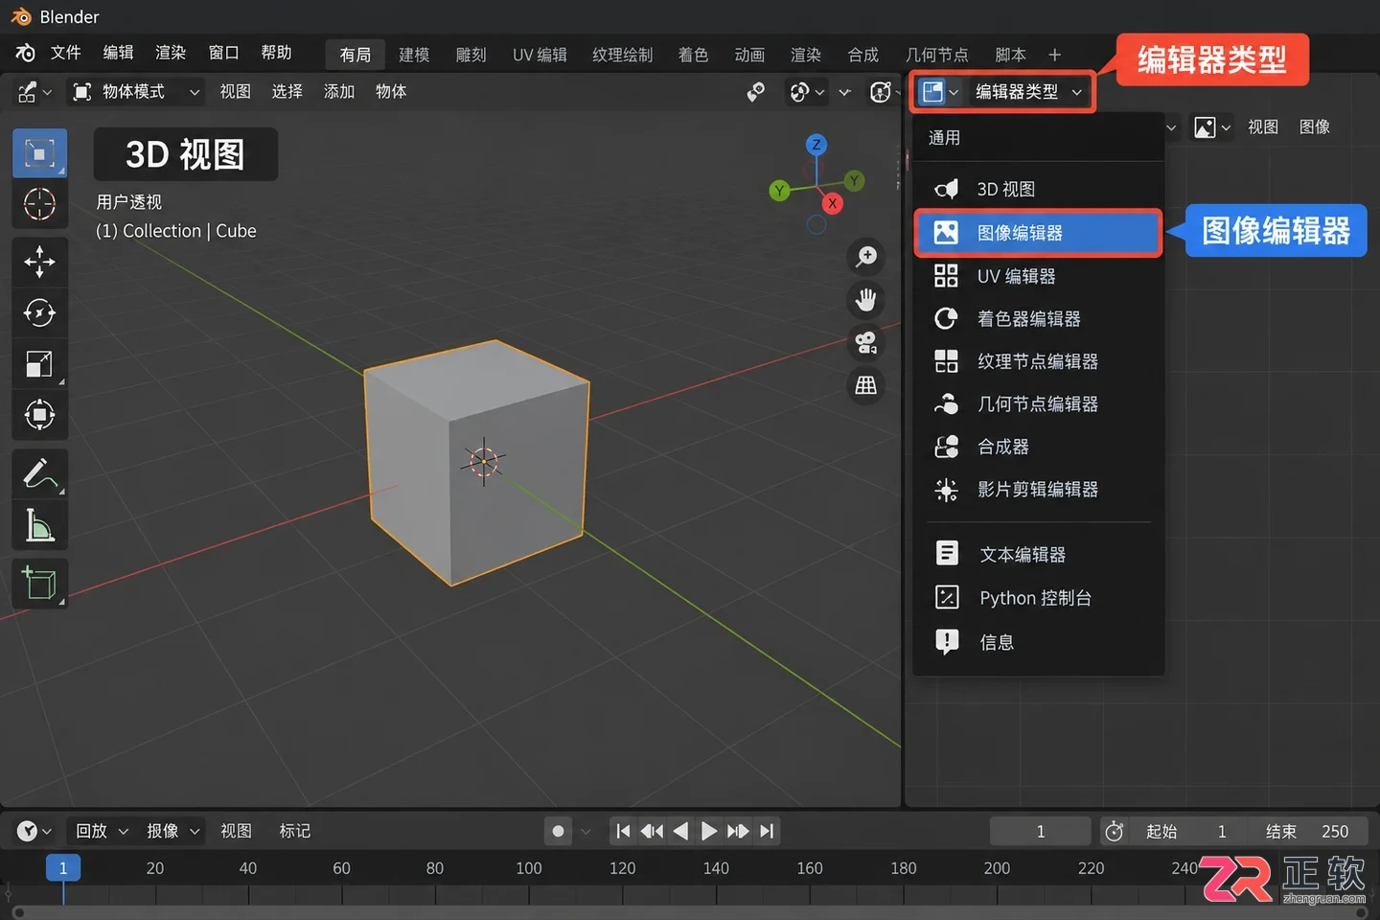Add a workspace with plus button
The width and height of the screenshot is (1380, 920).
tap(1054, 55)
